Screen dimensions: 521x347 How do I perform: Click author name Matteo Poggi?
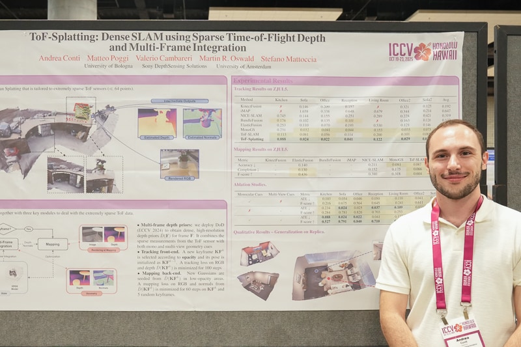pos(108,59)
